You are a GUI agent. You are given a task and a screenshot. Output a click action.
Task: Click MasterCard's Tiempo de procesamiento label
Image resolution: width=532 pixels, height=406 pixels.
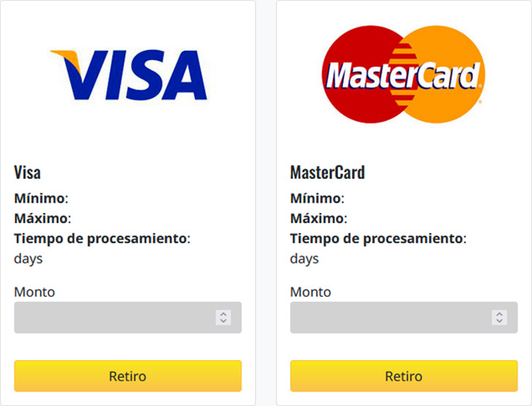(378, 239)
